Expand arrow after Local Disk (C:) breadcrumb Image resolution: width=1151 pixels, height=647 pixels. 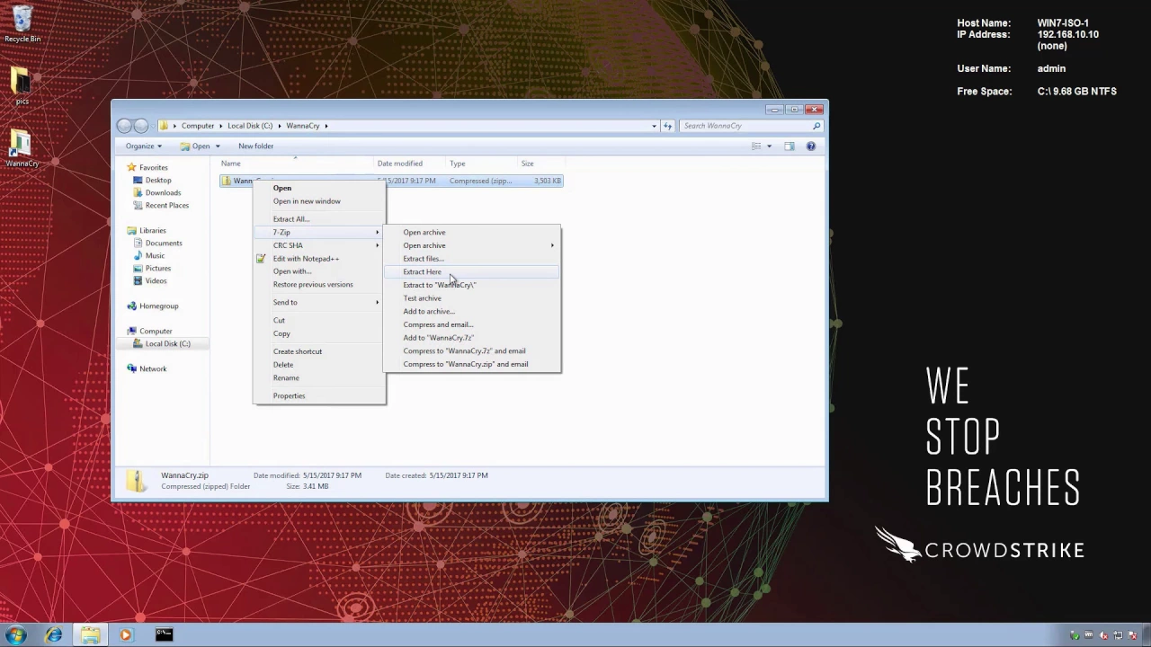280,126
